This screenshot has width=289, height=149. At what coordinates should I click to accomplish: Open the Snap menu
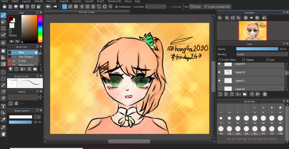[x=64, y=1]
